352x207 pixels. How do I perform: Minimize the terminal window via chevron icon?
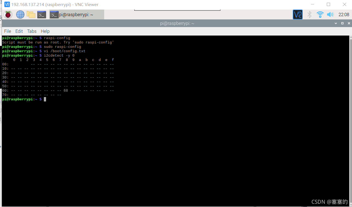(336, 24)
